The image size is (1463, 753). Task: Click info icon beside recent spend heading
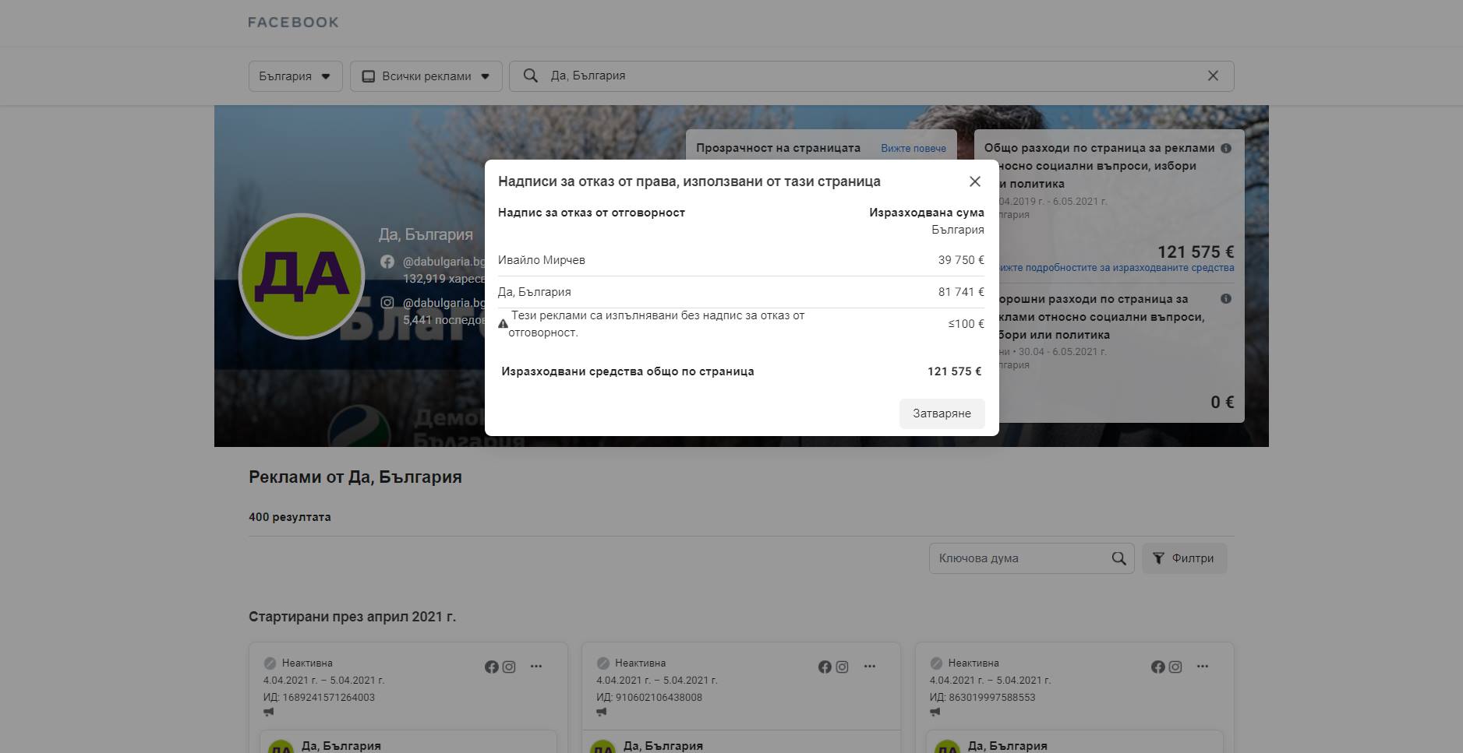pyautogui.click(x=1226, y=299)
